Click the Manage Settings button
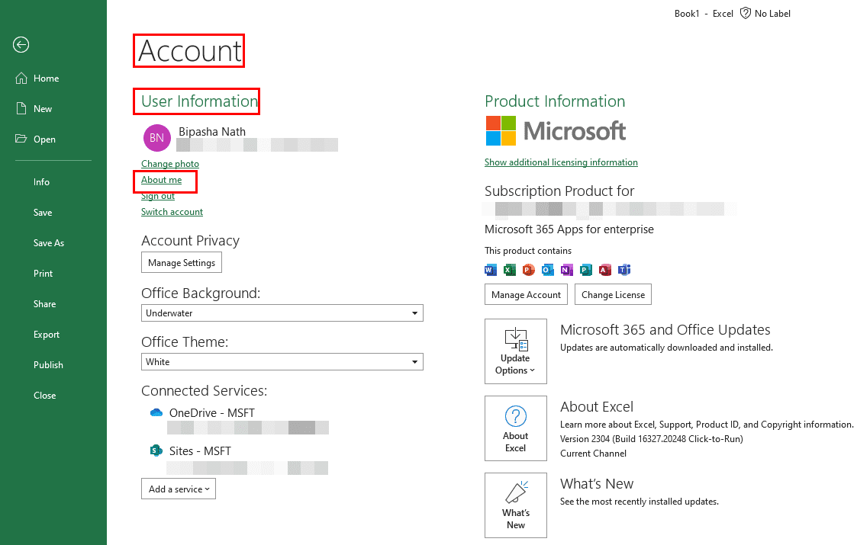857x545 pixels. click(x=182, y=262)
